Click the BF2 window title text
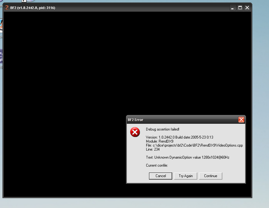The image size is (269, 208). 33,8
